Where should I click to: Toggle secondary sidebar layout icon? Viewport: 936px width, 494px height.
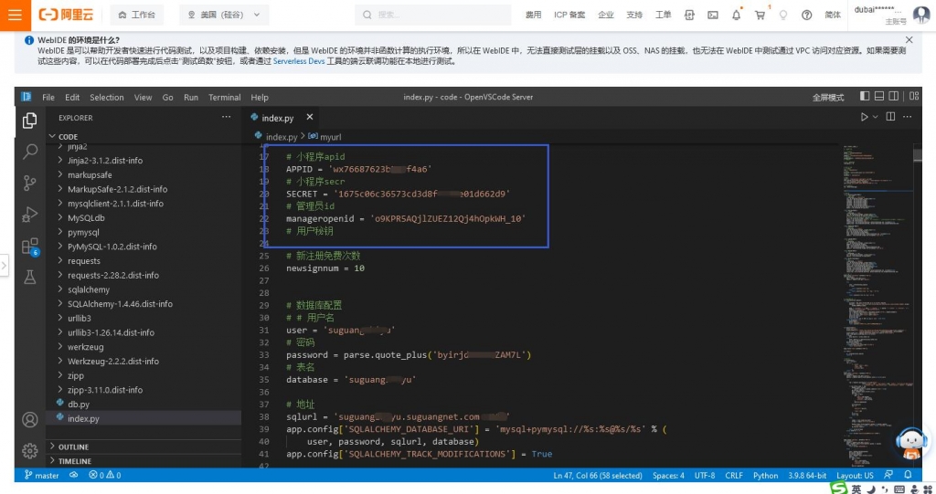[x=894, y=96]
